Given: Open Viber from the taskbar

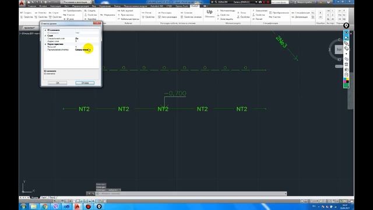Looking at the screenshot, I should pos(56,206).
